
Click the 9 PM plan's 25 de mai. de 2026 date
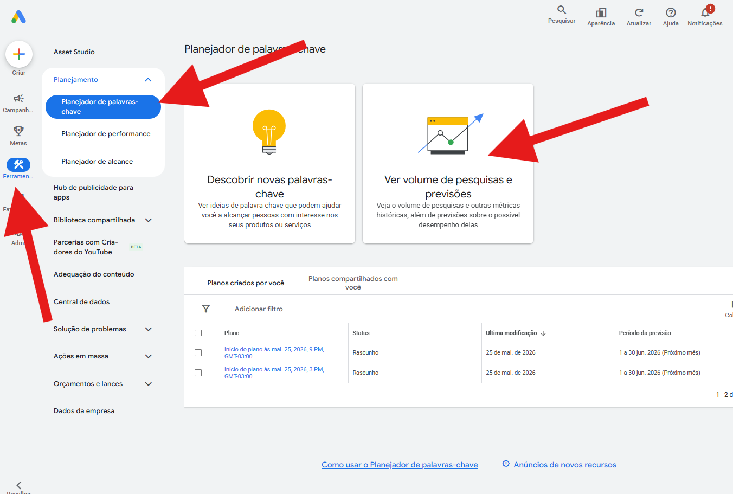tap(511, 352)
